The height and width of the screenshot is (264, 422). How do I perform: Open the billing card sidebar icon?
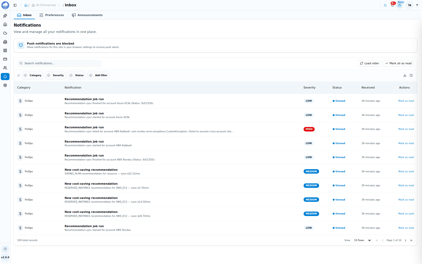point(5,59)
